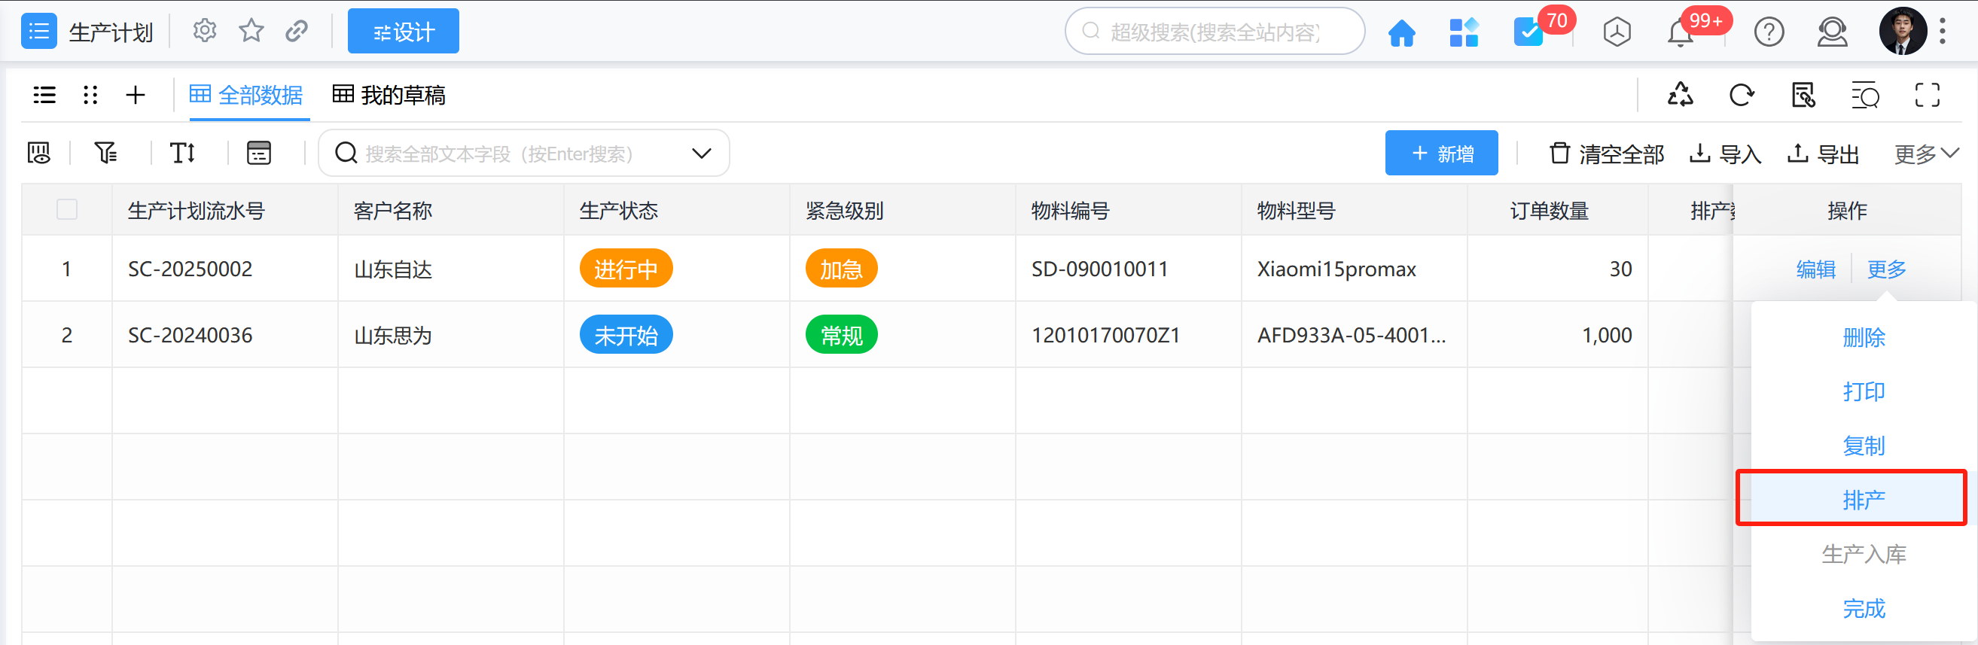Click the settings gear icon beside 生产计划

tap(204, 32)
